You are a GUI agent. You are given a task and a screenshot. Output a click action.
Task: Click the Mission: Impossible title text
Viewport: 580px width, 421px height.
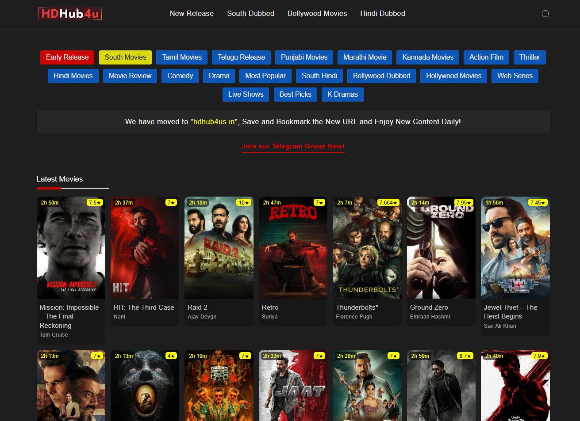(69, 316)
